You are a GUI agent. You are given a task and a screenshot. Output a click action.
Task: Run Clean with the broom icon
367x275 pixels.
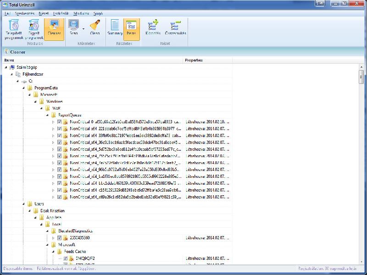coord(95,25)
